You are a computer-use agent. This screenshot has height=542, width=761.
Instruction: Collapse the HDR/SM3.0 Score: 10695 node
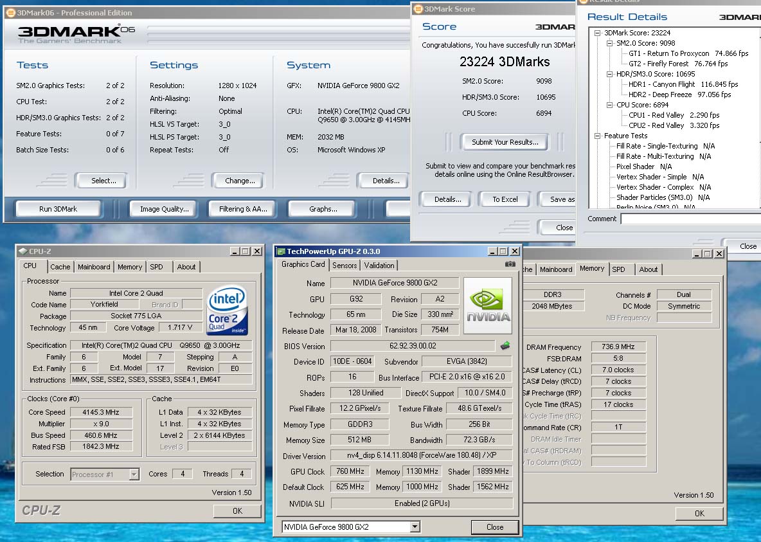(609, 74)
